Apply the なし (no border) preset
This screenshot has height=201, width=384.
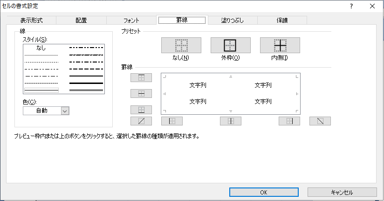tap(181, 45)
